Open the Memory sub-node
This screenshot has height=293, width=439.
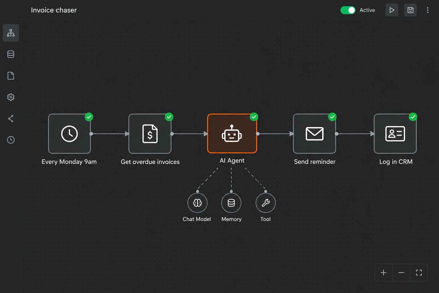(231, 203)
